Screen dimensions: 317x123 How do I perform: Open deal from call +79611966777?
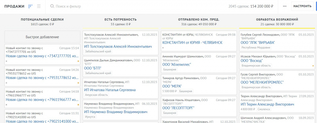(42, 100)
